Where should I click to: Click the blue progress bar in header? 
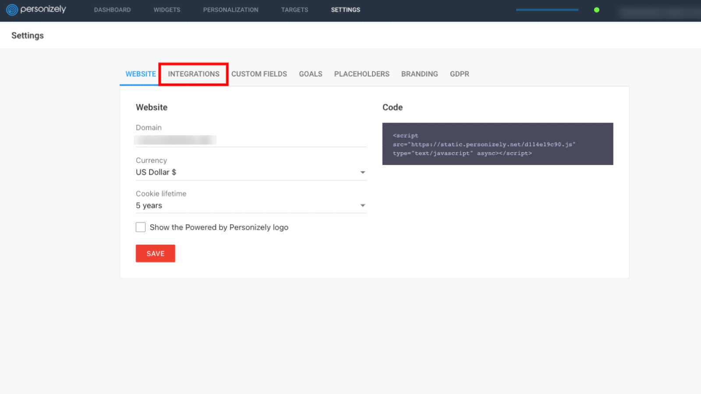[547, 10]
